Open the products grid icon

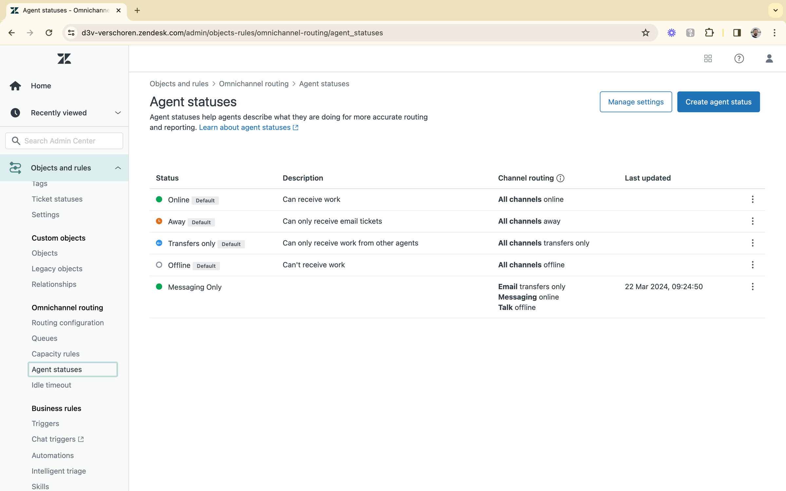708,59
